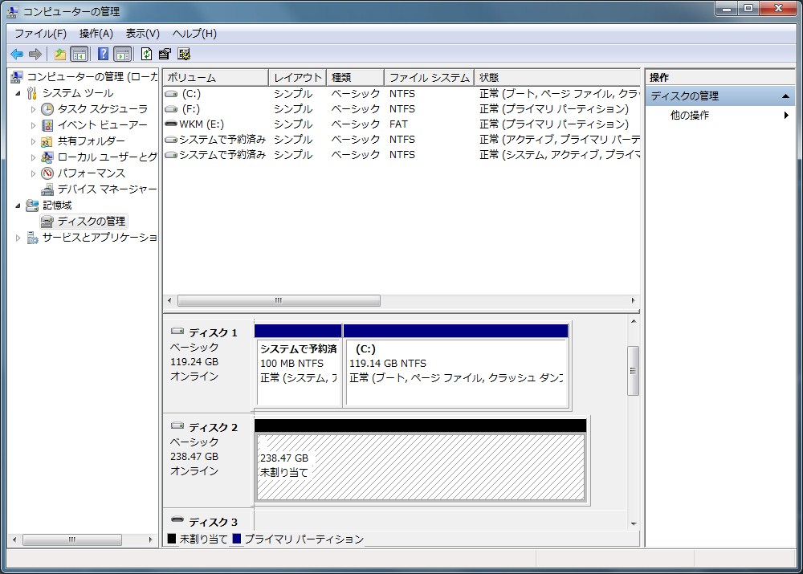Click the forward navigation arrow

point(35,54)
